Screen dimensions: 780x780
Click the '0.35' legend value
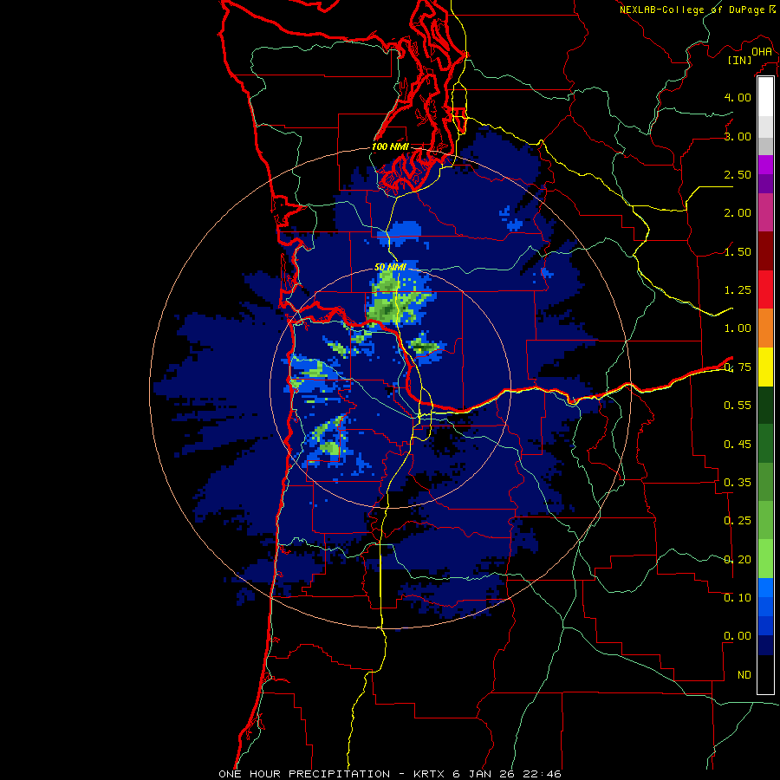[738, 483]
